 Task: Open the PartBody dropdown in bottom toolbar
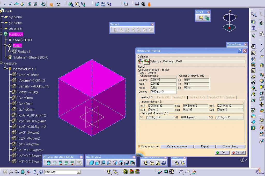[x=79, y=172]
